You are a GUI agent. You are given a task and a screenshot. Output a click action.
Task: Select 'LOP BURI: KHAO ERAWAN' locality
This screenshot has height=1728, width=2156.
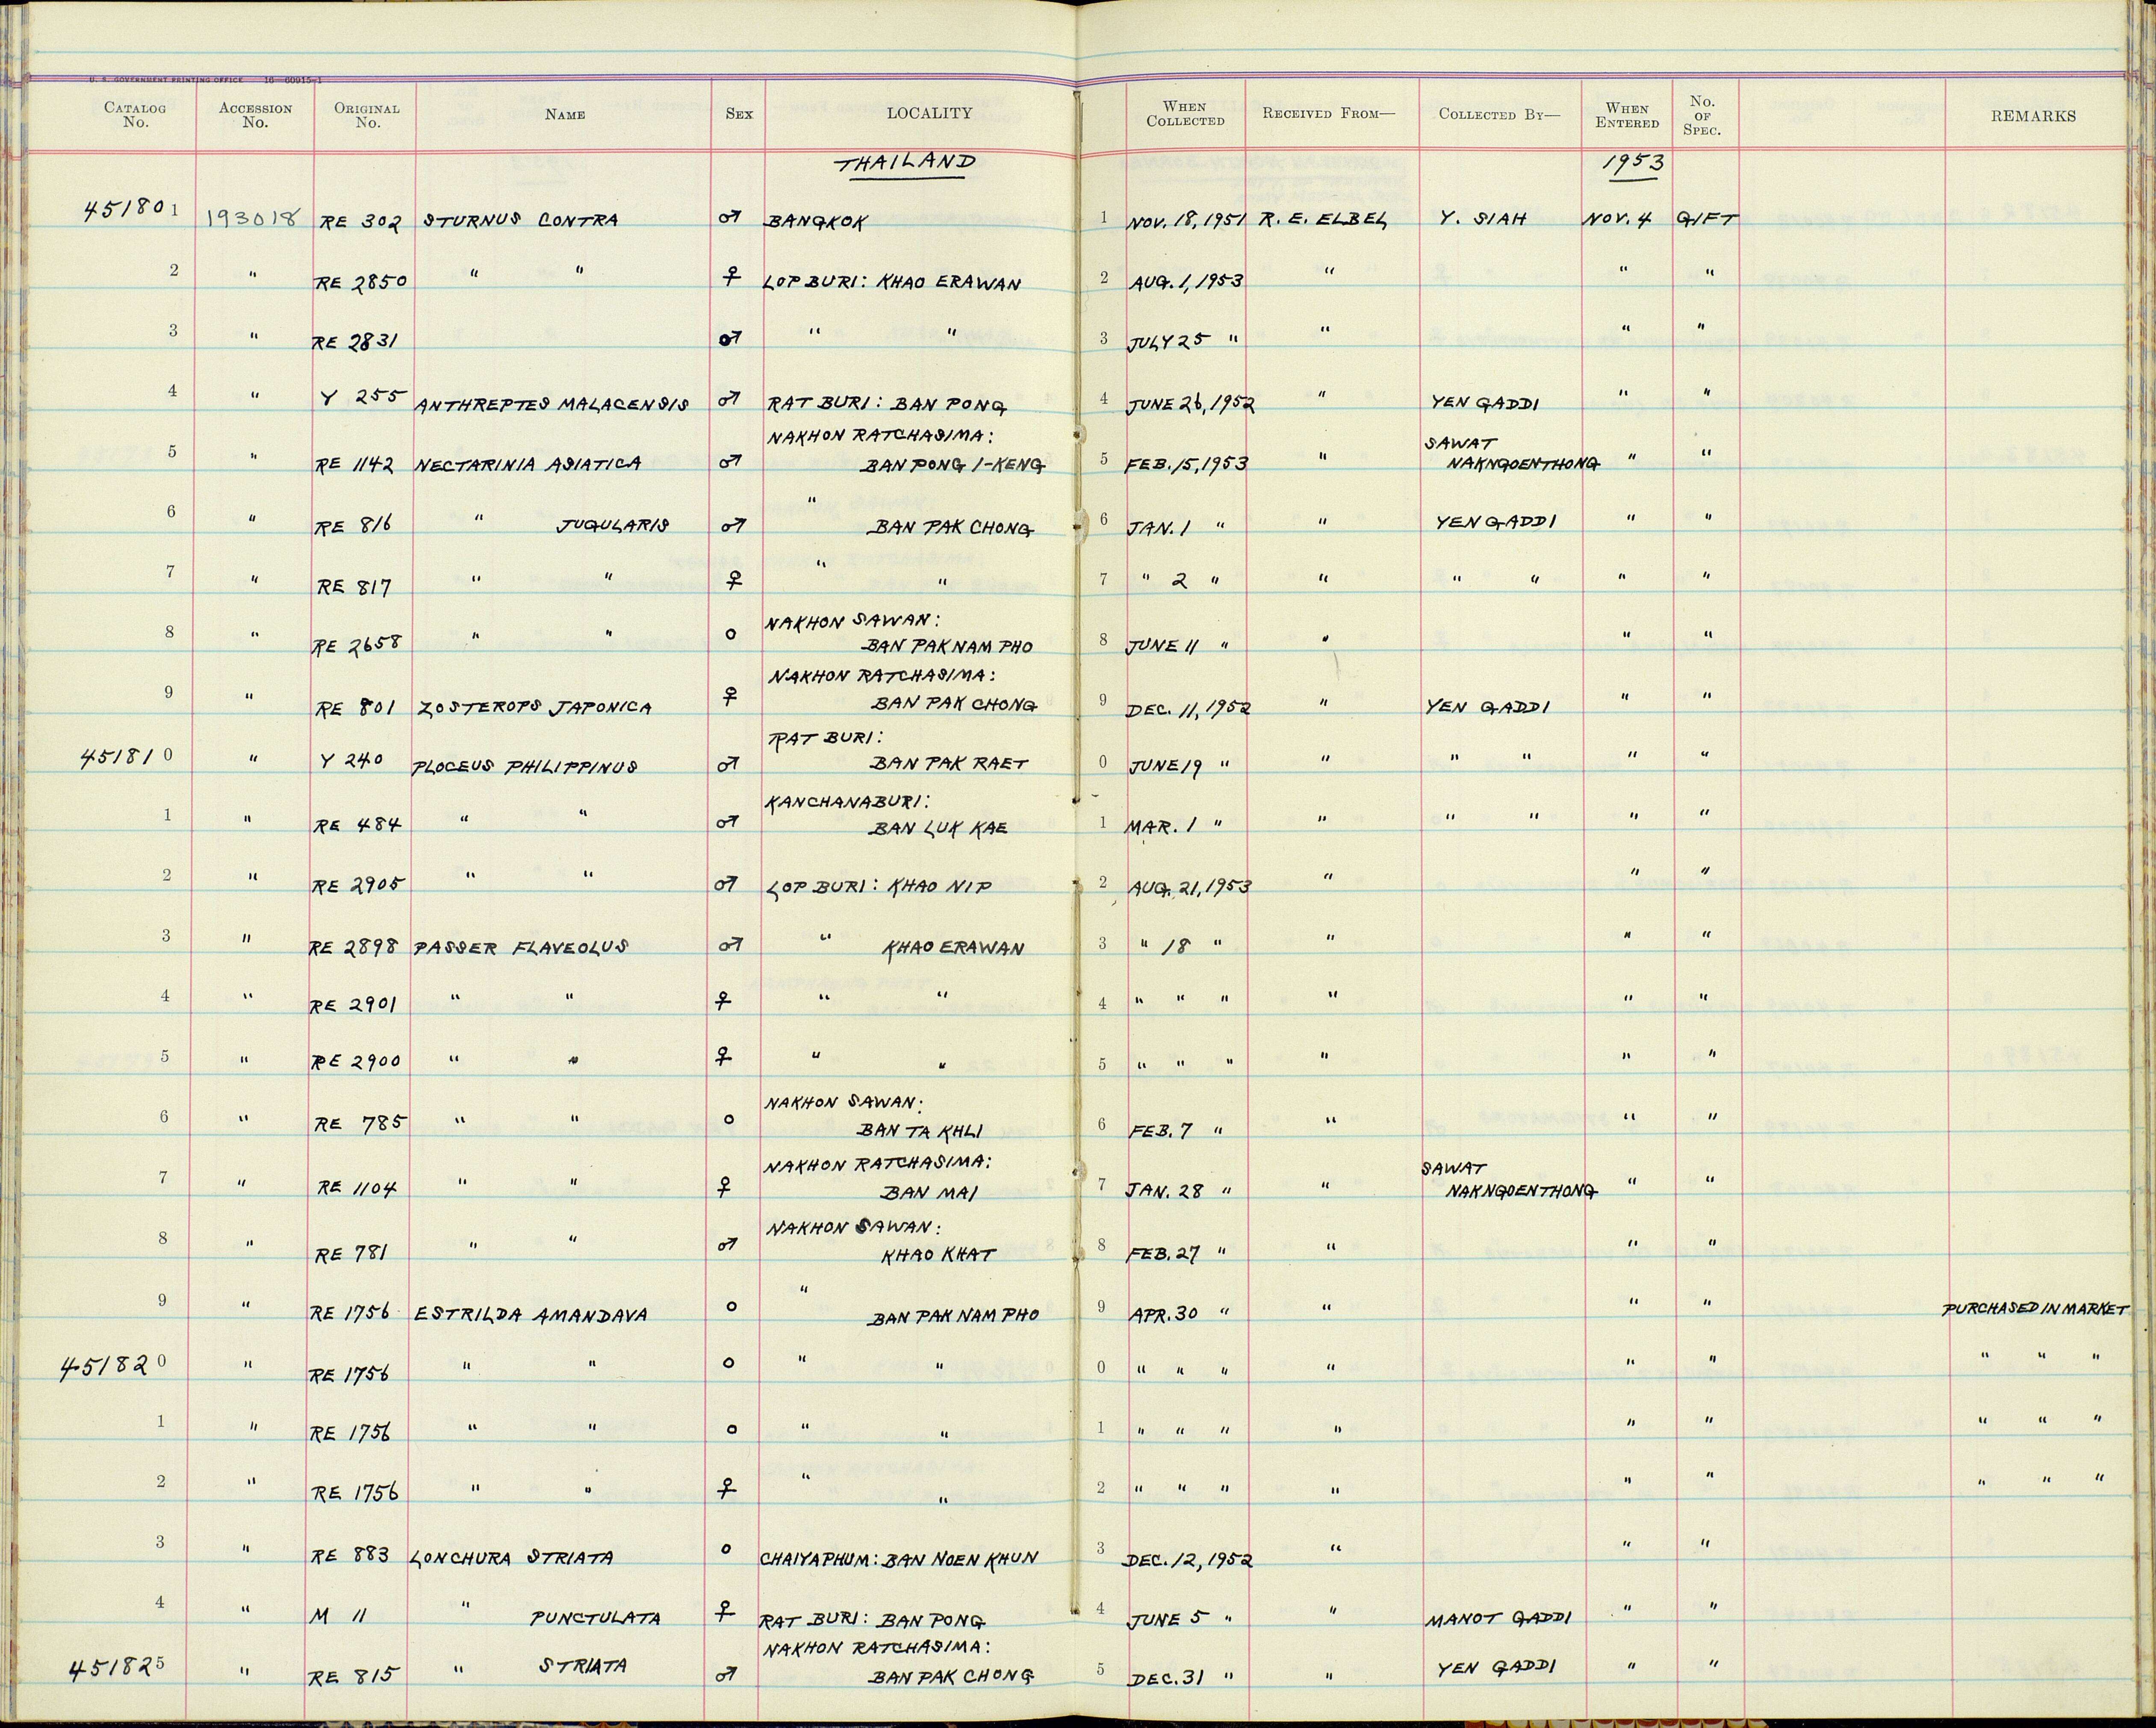tap(892, 283)
